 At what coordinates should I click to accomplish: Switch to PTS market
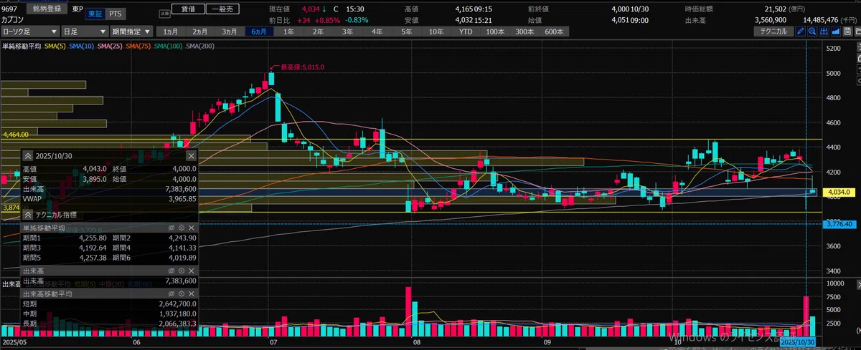tap(116, 14)
